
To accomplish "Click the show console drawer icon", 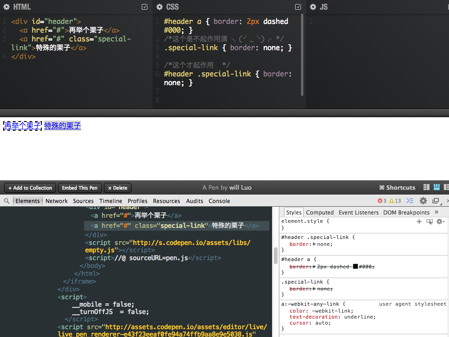I will tap(410, 201).
